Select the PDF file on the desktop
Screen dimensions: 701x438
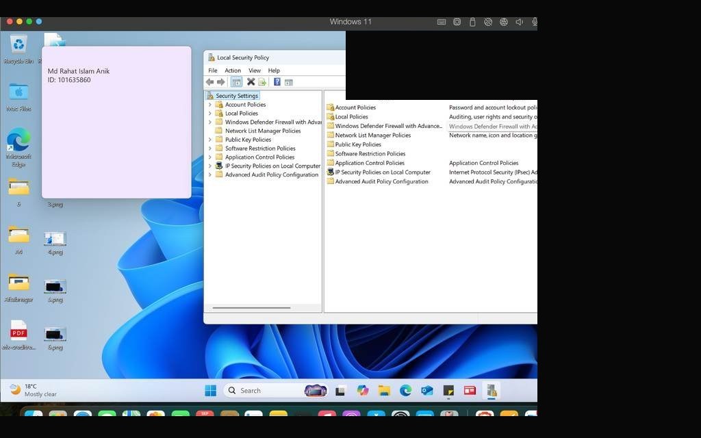point(18,335)
